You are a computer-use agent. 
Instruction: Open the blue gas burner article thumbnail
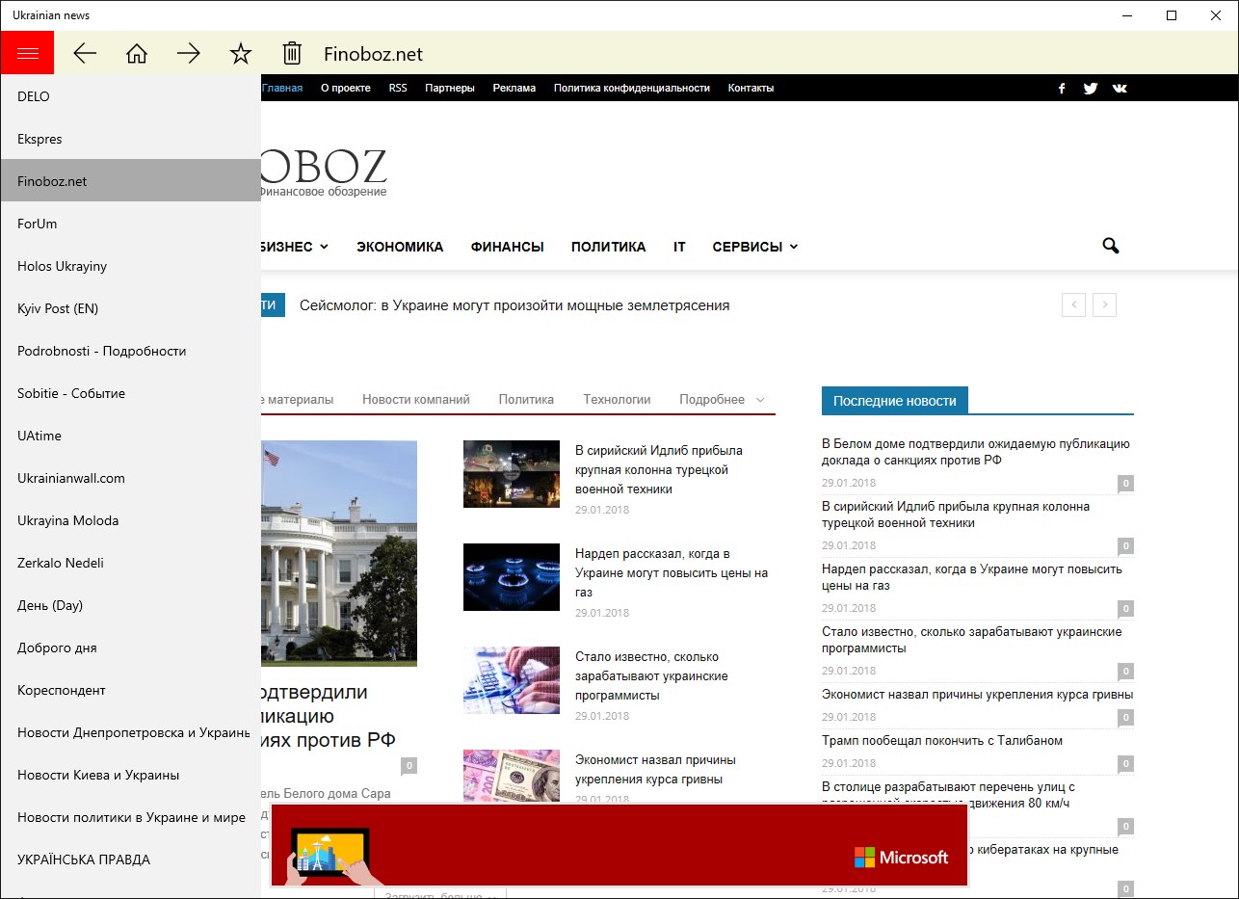(512, 577)
